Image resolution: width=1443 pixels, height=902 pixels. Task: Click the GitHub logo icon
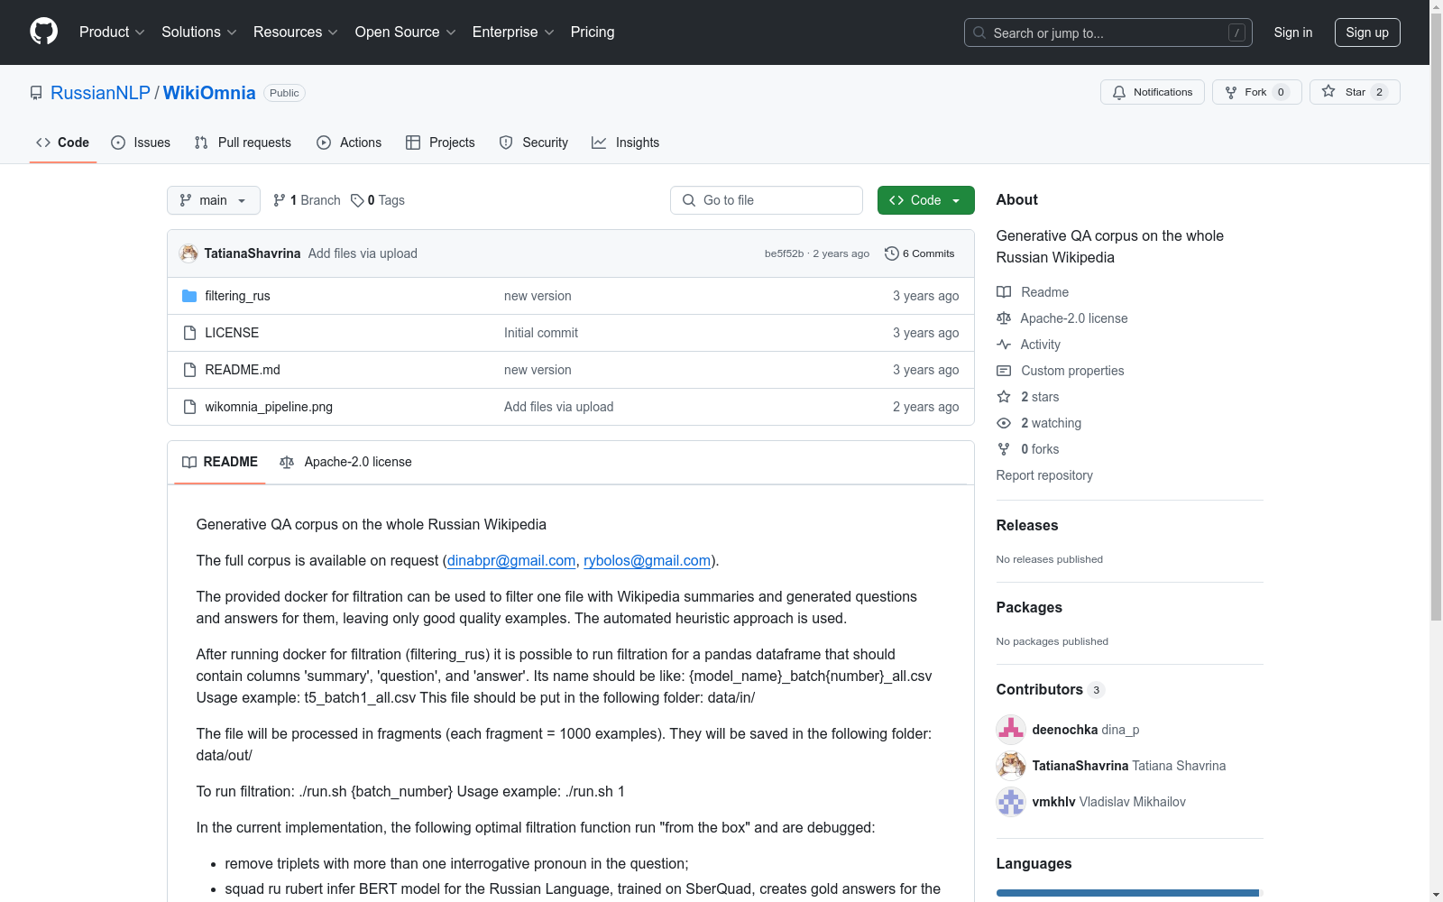[x=43, y=32]
